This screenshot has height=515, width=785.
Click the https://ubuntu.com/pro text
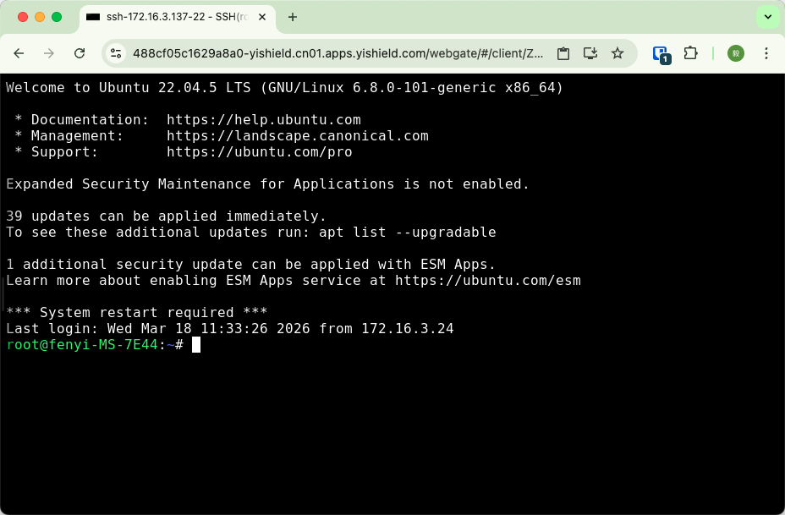tap(260, 151)
